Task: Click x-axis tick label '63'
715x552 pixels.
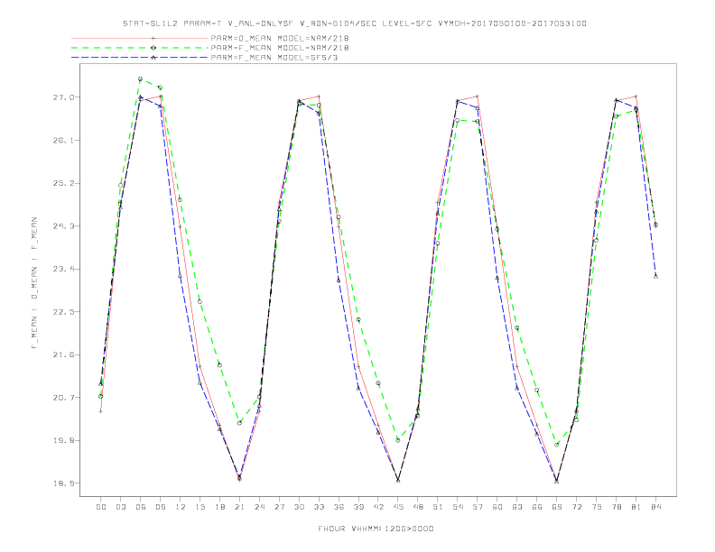Action: (517, 507)
